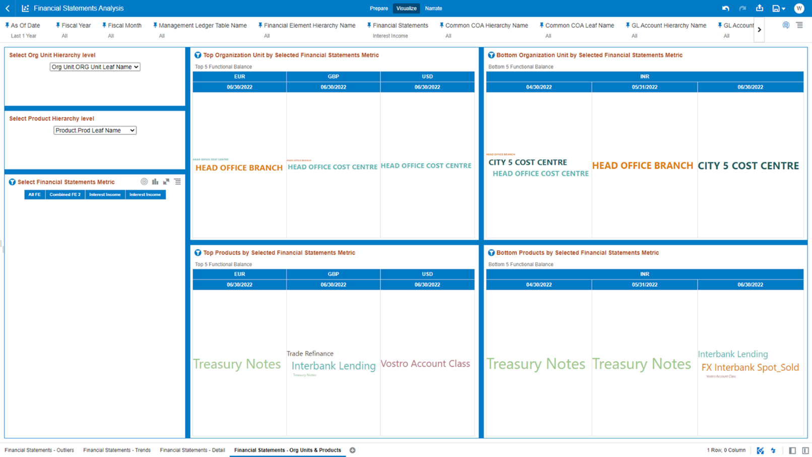Open the Financial Statements - Detail canvas
The width and height of the screenshot is (812, 457).
(x=192, y=450)
